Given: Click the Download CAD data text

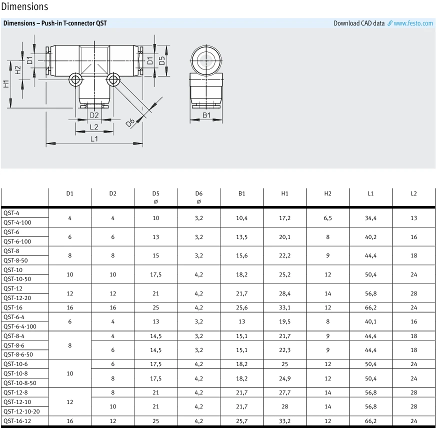Looking at the screenshot, I should click(x=359, y=23).
